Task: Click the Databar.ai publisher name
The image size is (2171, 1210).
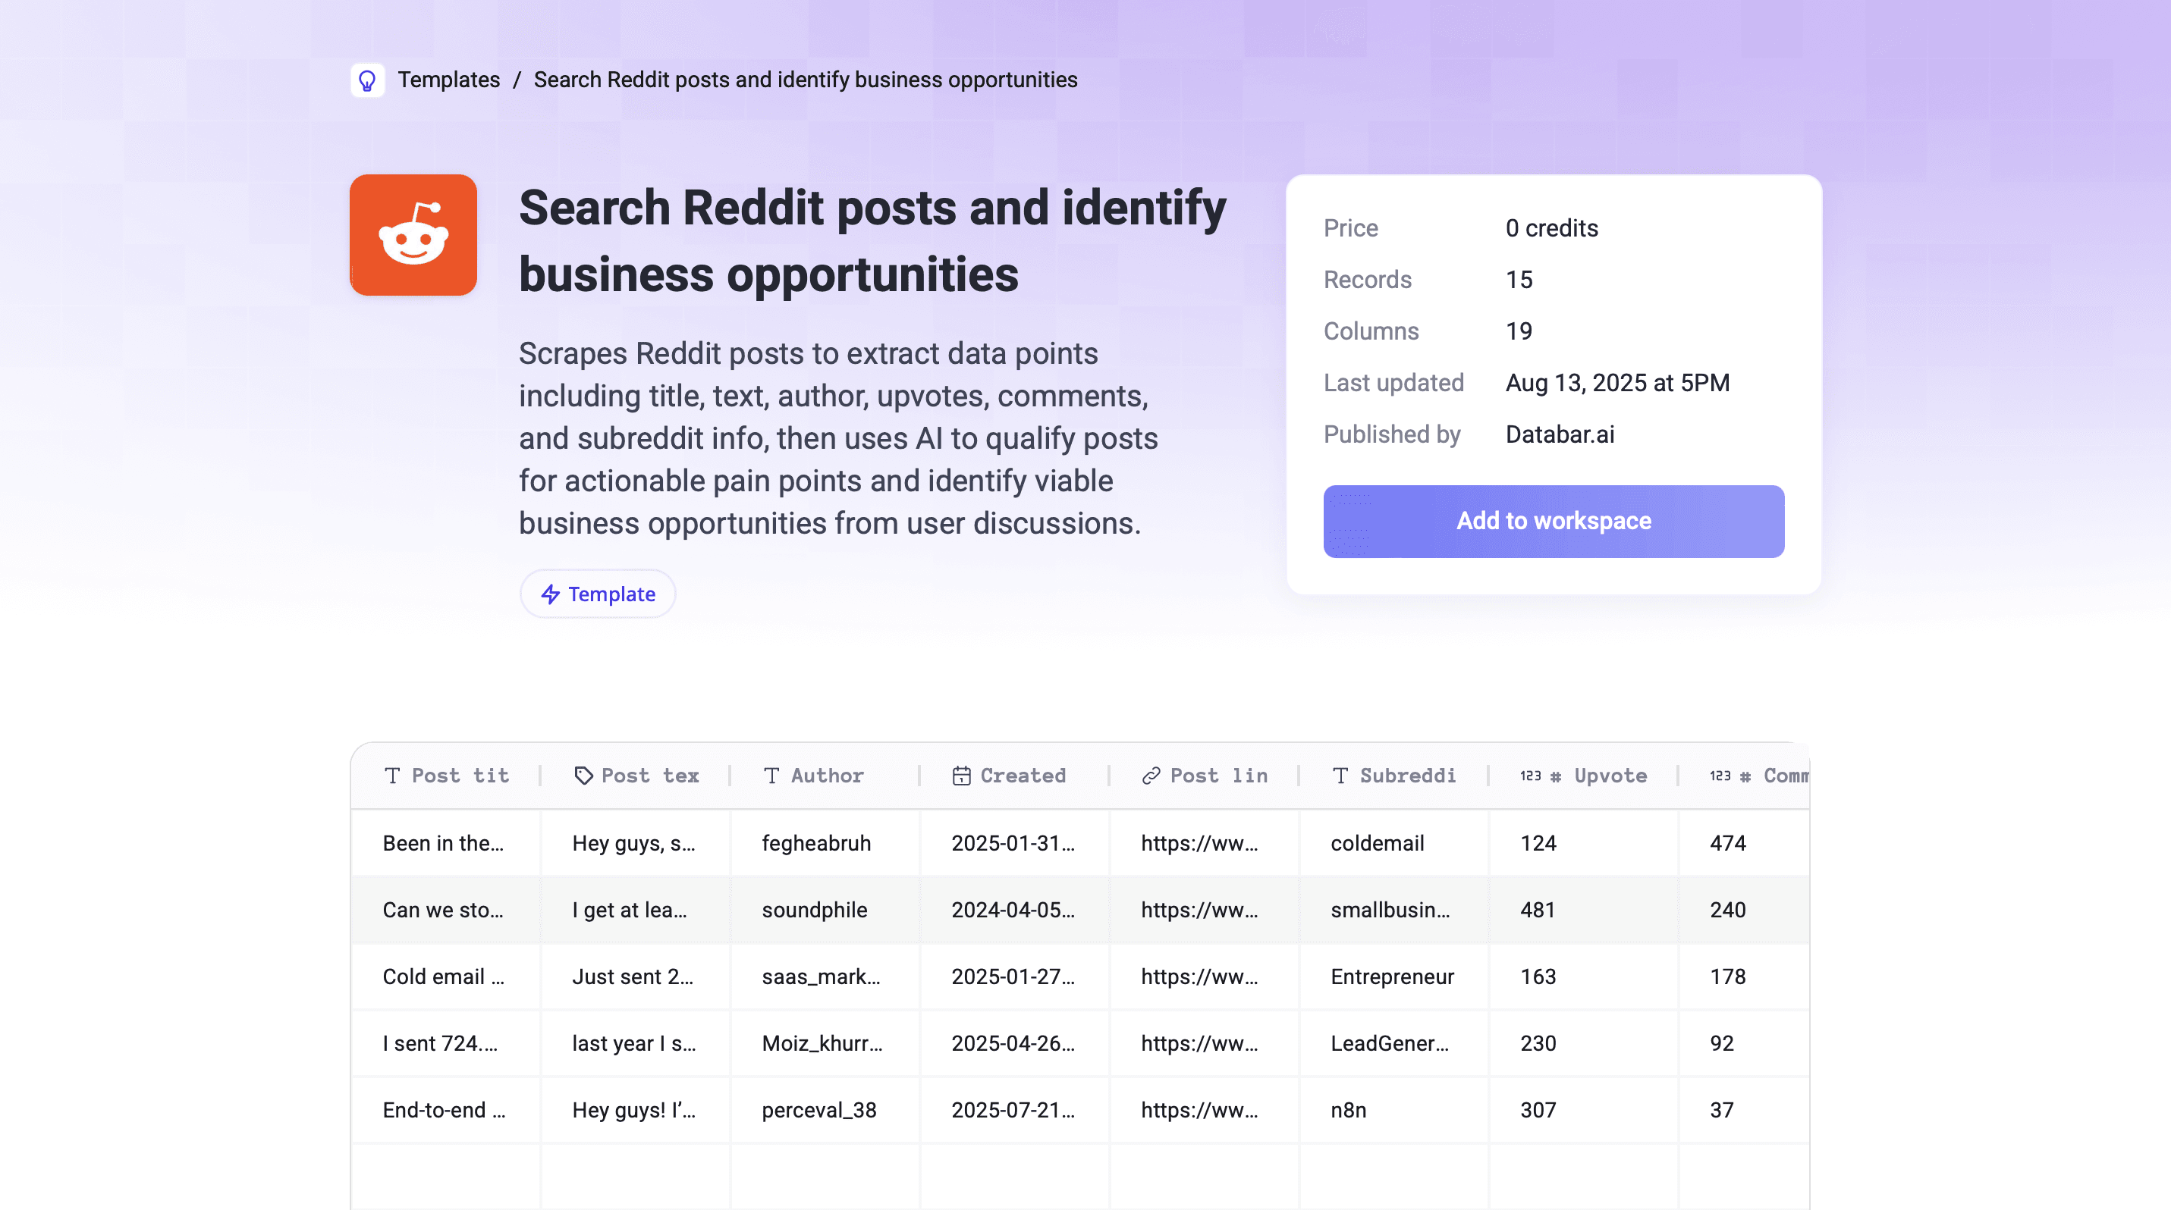Action: click(1559, 434)
